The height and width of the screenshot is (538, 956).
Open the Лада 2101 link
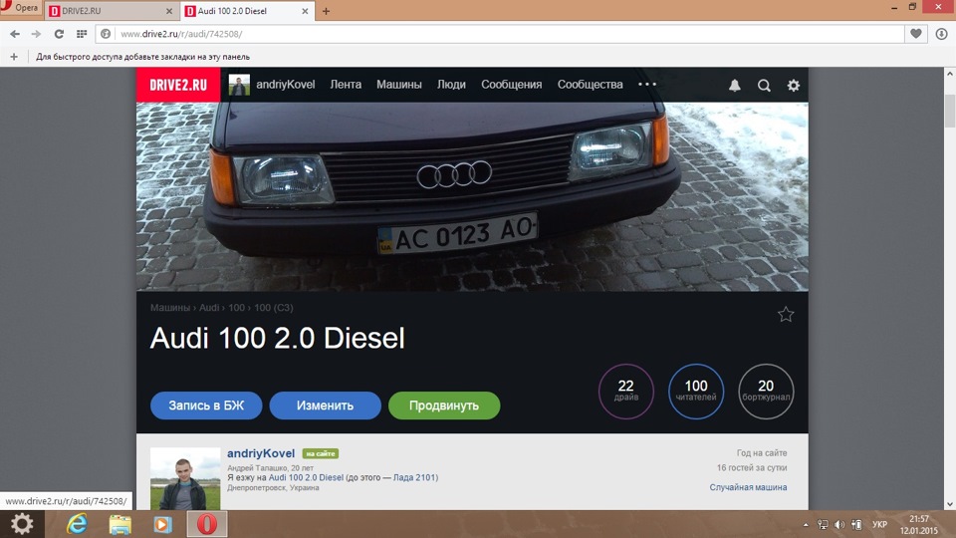pyautogui.click(x=414, y=477)
